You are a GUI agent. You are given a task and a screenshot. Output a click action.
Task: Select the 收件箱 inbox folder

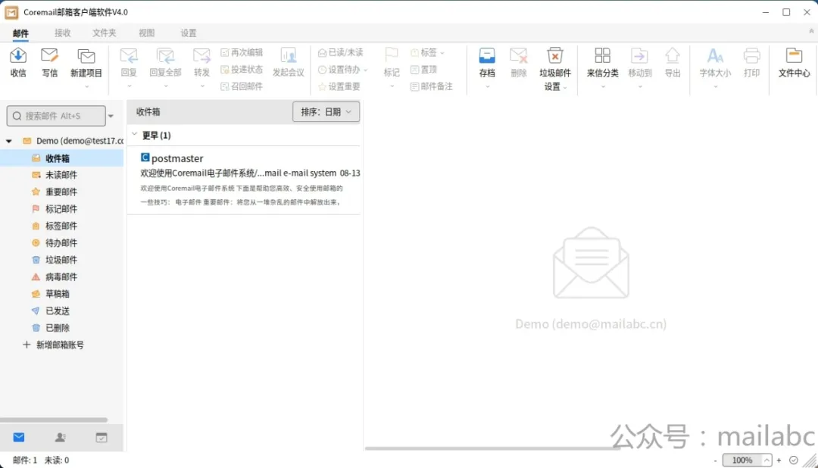[x=61, y=158]
